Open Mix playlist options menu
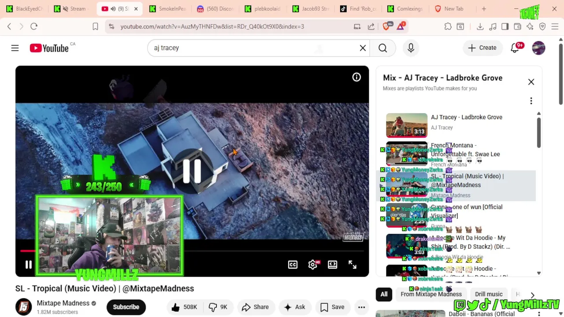The height and width of the screenshot is (317, 564). click(531, 101)
